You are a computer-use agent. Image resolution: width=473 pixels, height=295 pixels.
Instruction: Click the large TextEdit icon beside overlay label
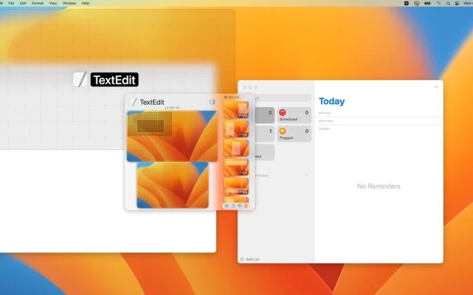click(x=80, y=80)
